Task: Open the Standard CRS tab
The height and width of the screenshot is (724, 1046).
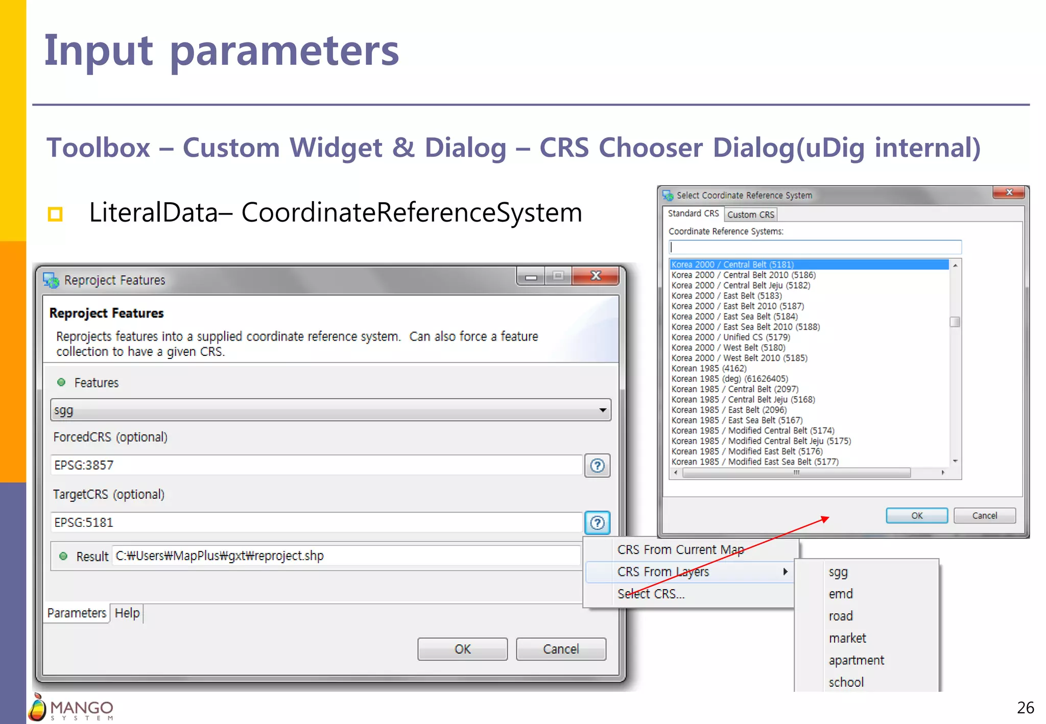Action: pyautogui.click(x=693, y=213)
